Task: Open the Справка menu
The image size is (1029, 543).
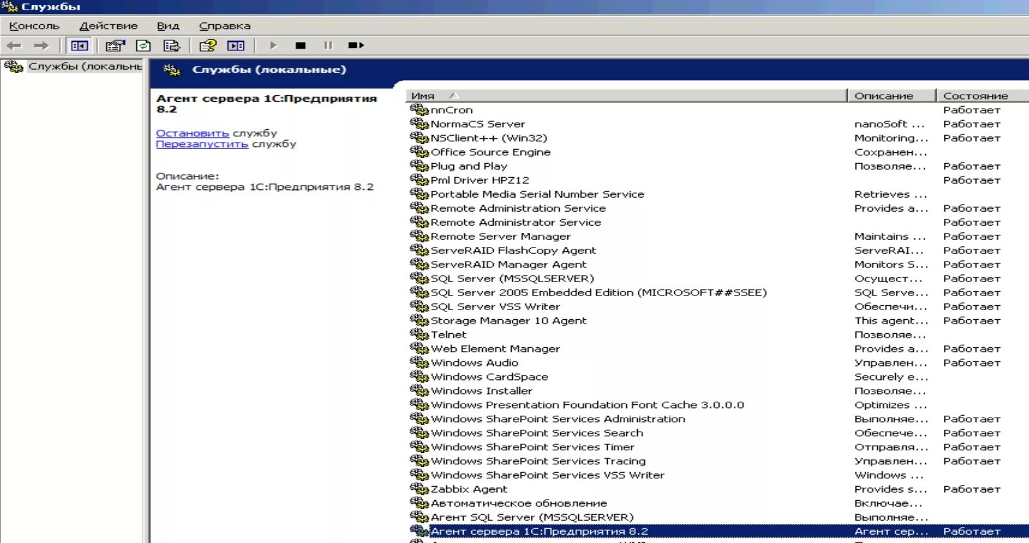Action: [225, 26]
